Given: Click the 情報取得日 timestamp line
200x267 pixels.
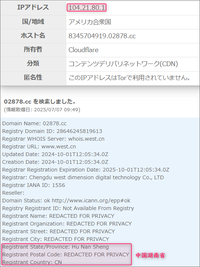Looking at the screenshot, I should (x=42, y=109).
